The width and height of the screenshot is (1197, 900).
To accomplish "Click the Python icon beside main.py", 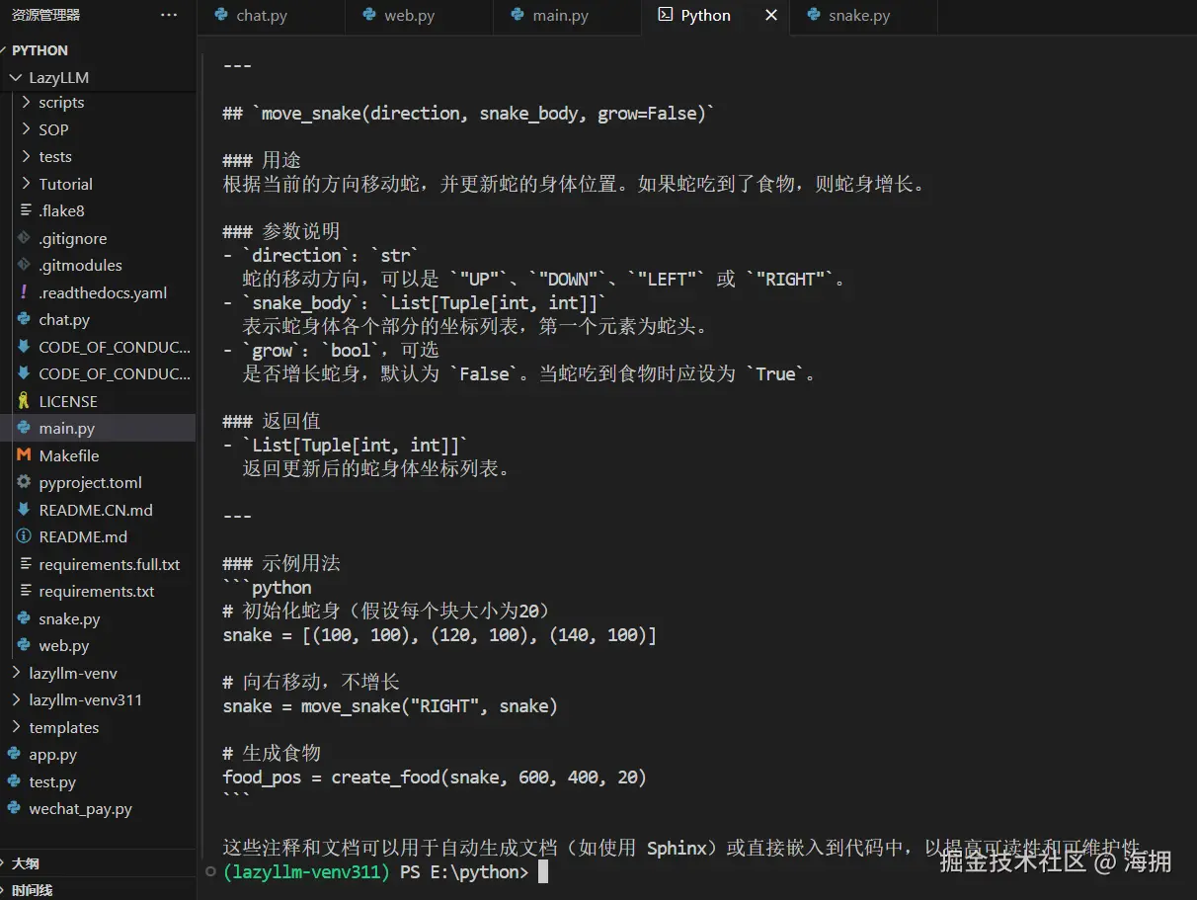I will point(25,428).
